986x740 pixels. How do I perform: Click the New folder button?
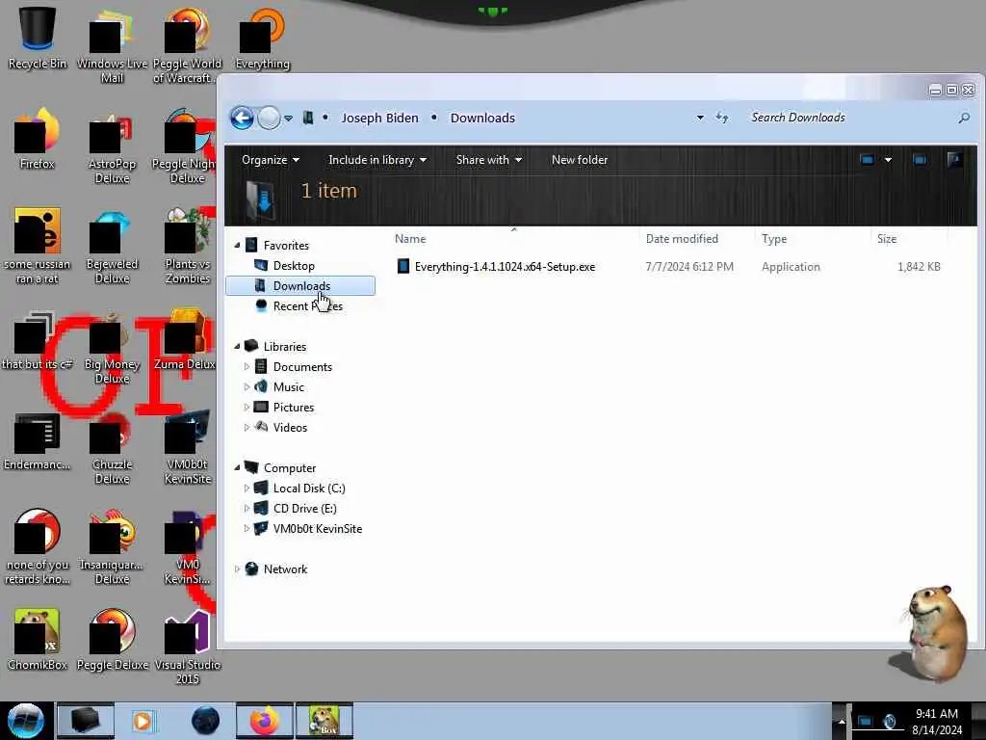[x=579, y=160]
